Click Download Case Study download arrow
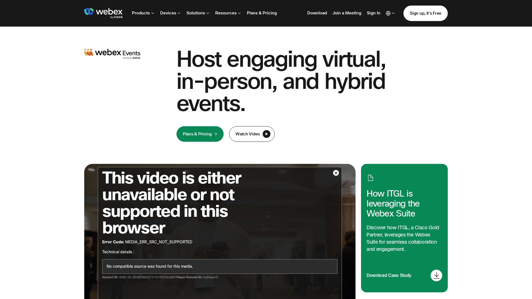 pyautogui.click(x=436, y=275)
